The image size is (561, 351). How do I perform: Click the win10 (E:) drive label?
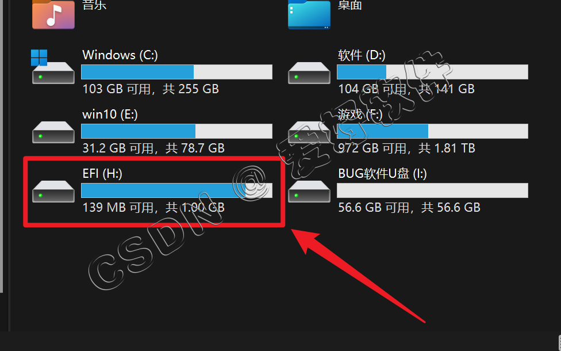pos(110,115)
